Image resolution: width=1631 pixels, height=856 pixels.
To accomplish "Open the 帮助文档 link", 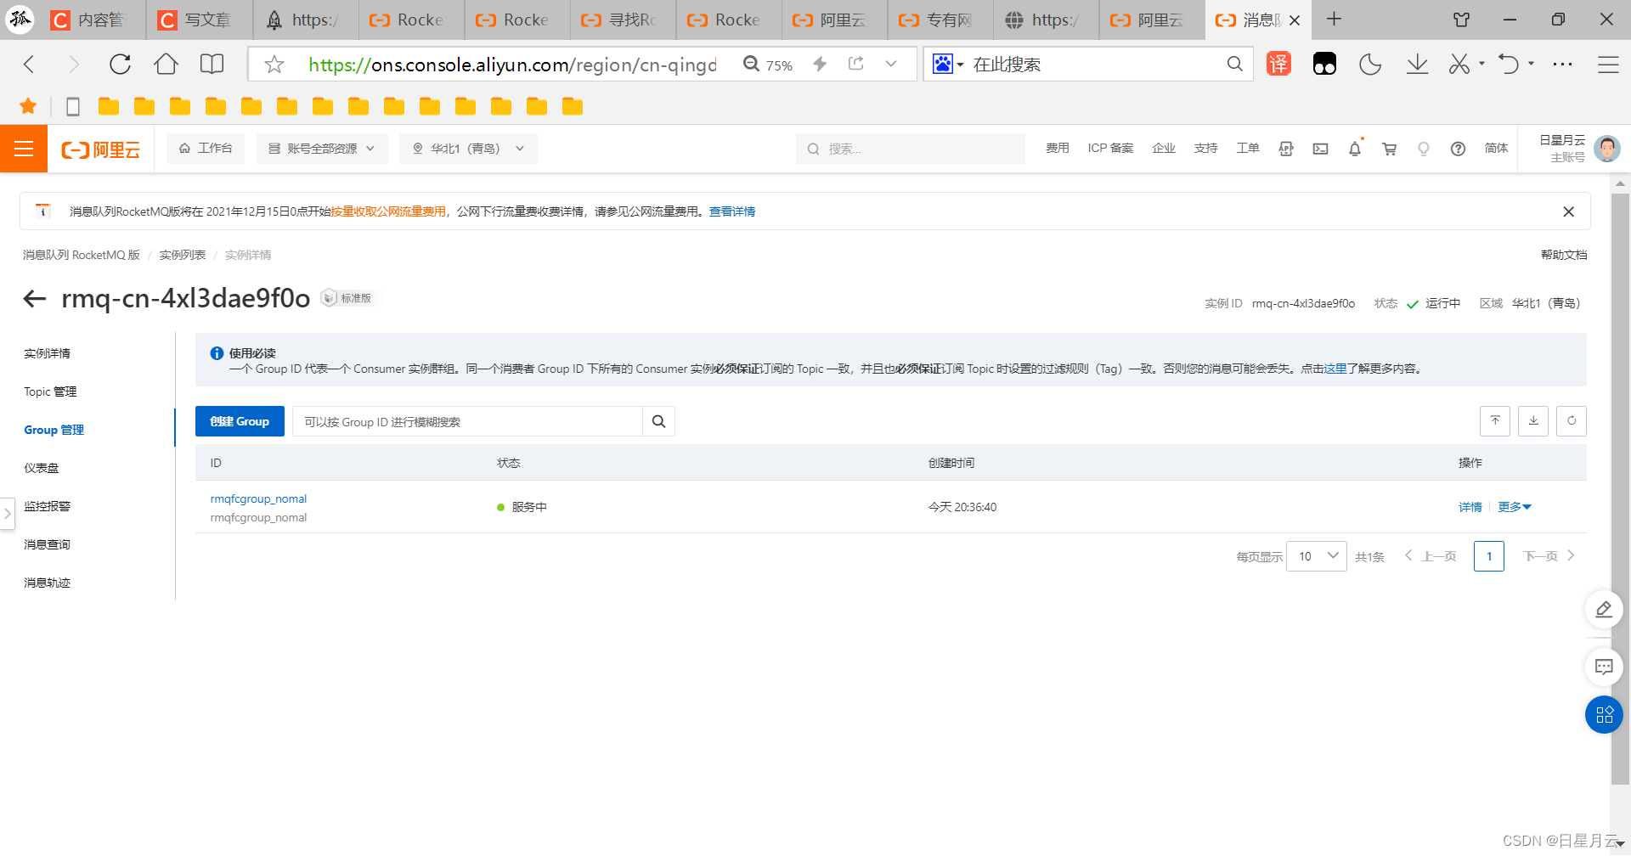I will click(1564, 255).
